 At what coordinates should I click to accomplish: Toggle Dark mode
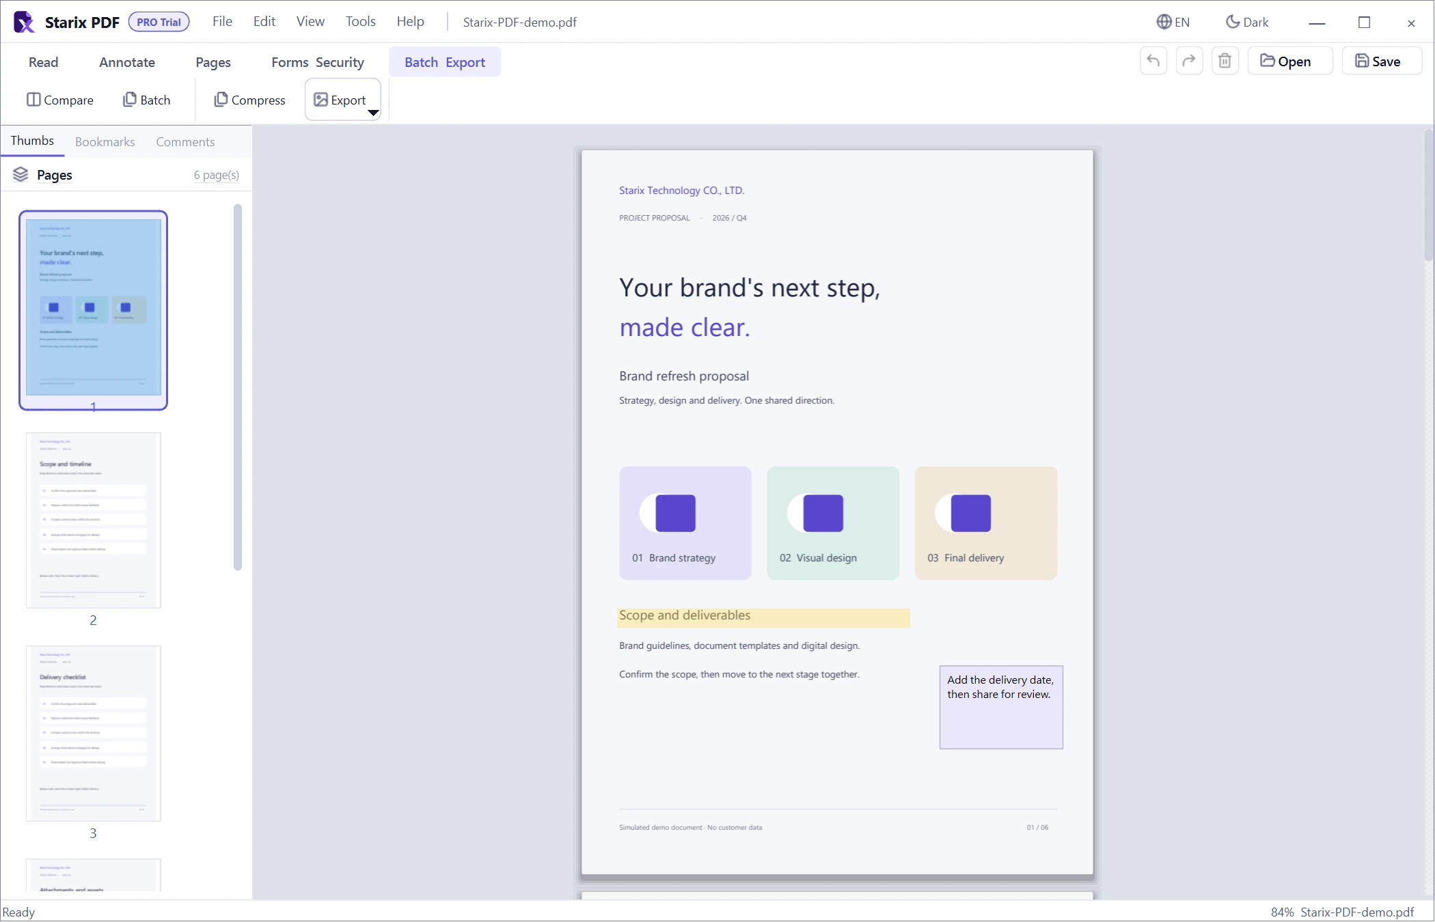1247,22
